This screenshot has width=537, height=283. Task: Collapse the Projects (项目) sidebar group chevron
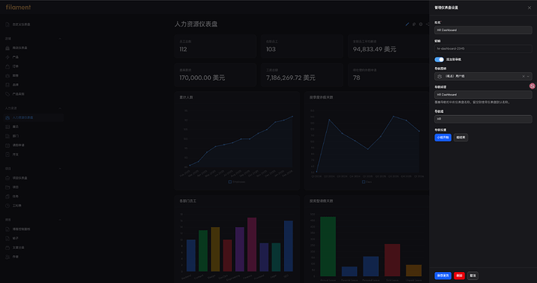[x=60, y=169]
